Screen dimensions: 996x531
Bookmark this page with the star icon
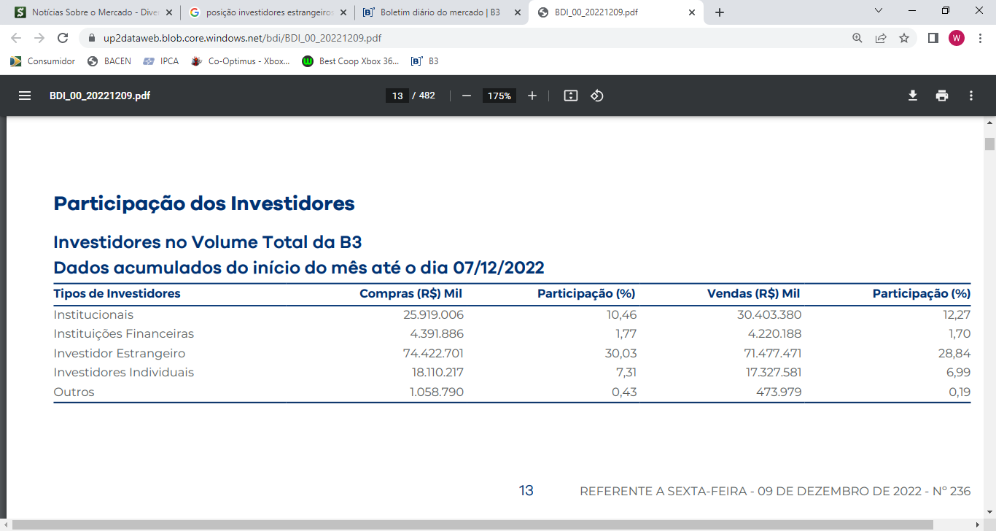point(904,38)
